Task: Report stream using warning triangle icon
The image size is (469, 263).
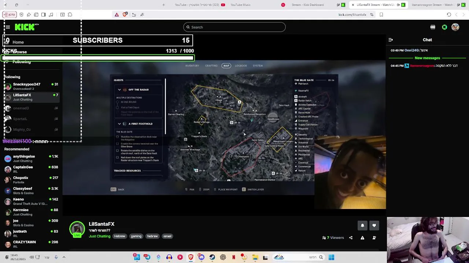Action: tap(362, 238)
